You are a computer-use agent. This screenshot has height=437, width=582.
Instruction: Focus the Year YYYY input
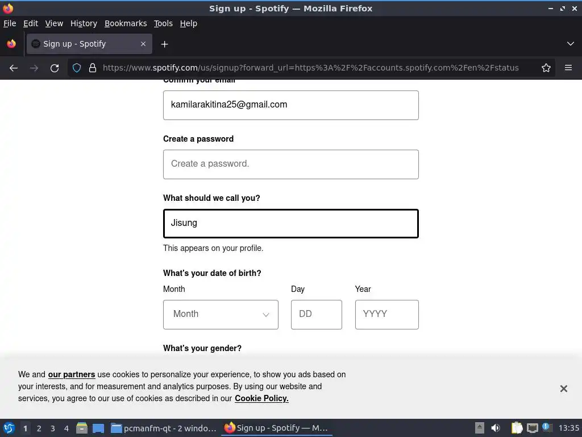point(386,314)
